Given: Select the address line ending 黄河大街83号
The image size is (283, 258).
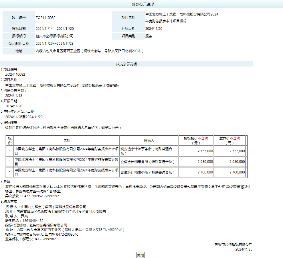Looking at the screenshot, I should pos(56,212).
